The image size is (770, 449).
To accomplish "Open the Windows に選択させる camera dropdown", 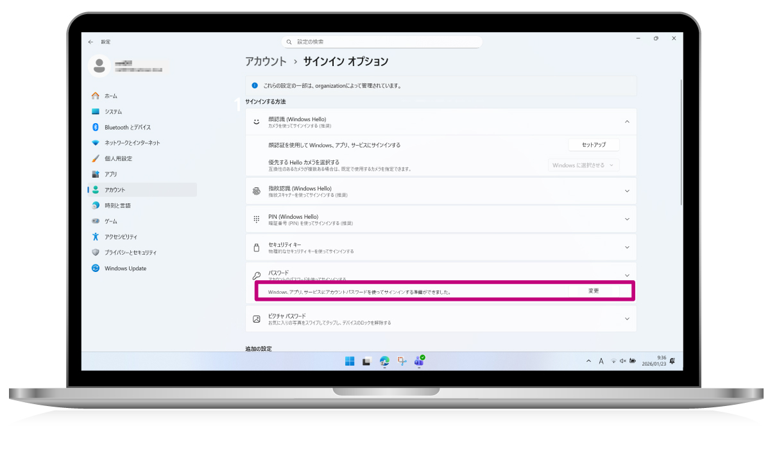I will [584, 165].
